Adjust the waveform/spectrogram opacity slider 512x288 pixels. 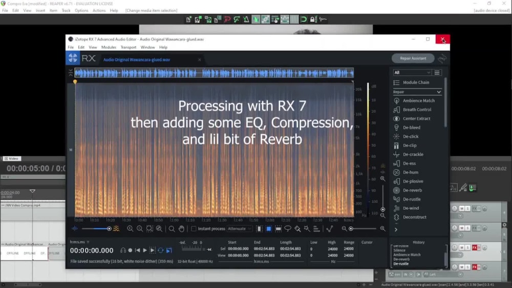click(x=96, y=229)
